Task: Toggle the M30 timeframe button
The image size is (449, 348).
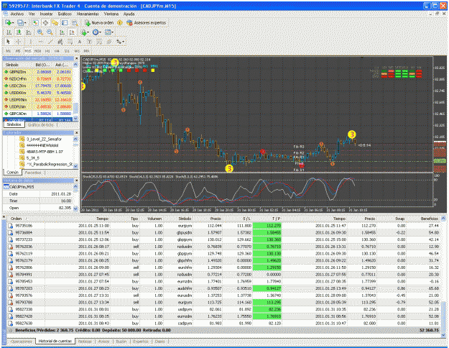Action: point(37,51)
